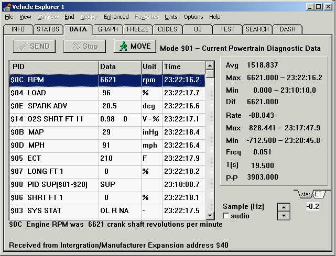Click the Data column header
Screen dimensions: 336x256
pos(120,67)
